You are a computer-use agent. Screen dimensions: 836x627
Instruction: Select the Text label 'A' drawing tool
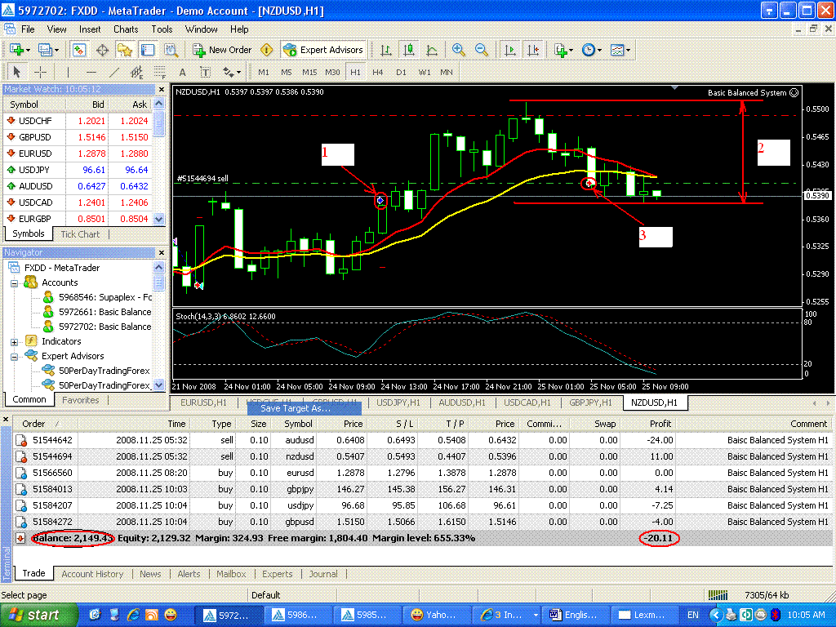[182, 72]
